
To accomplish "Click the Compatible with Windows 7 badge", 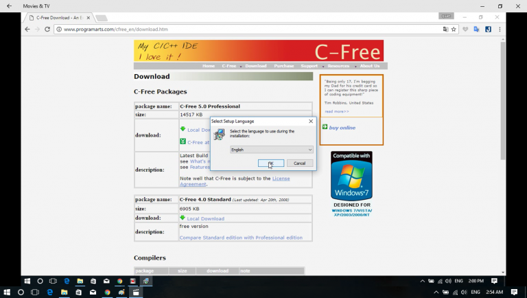I will (351, 176).
